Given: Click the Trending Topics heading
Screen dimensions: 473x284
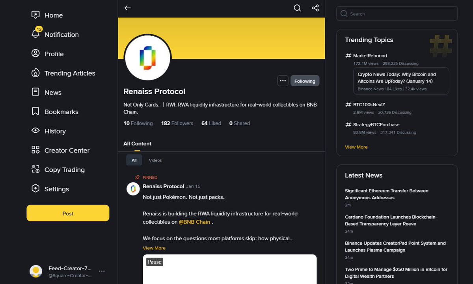Looking at the screenshot, I should [369, 40].
